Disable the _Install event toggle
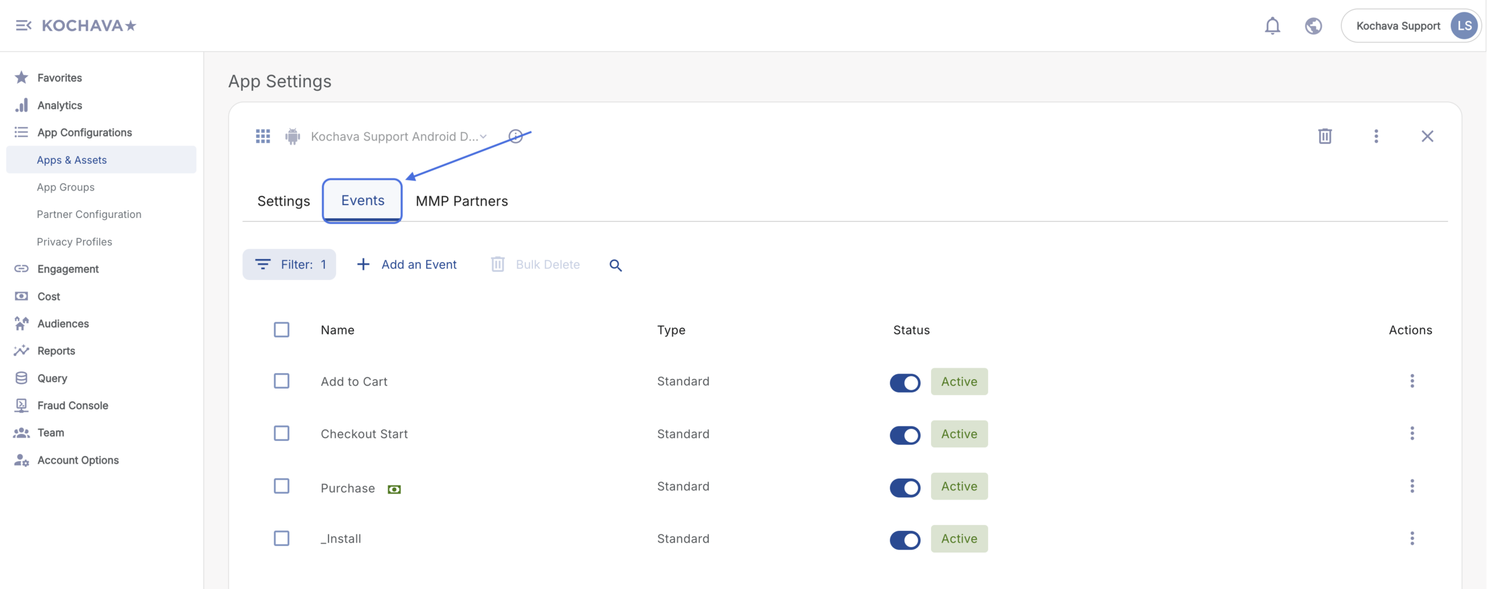The image size is (1488, 589). 904,540
